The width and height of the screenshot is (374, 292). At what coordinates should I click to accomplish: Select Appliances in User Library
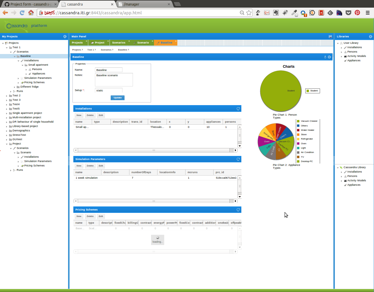click(x=354, y=61)
